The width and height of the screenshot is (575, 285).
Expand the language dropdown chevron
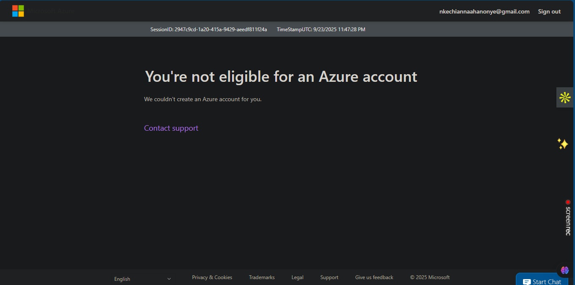click(169, 279)
